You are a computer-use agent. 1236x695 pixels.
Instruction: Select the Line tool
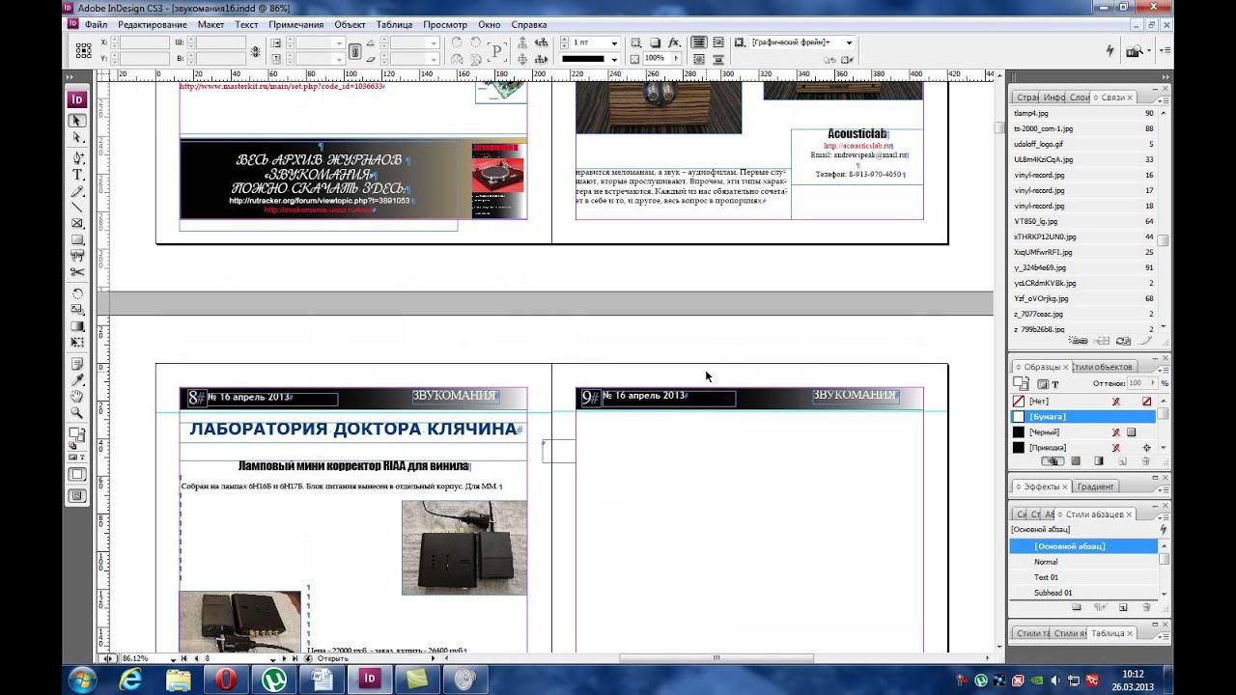[77, 208]
